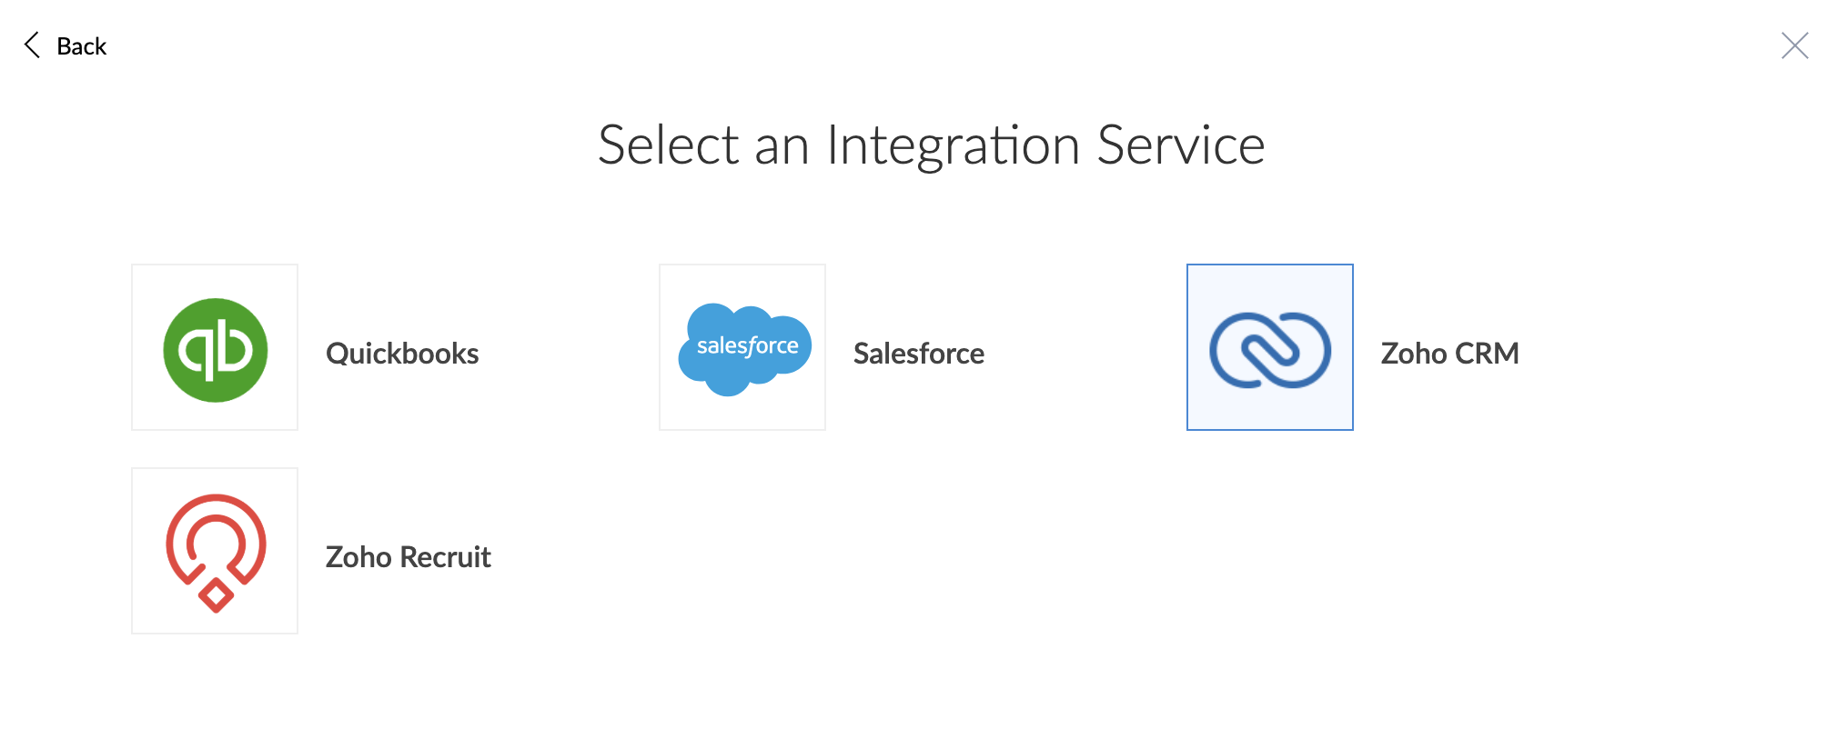Click the word 'Recruit' in bottom label
Image resolution: width=1847 pixels, height=749 pixels.
pyautogui.click(x=446, y=556)
